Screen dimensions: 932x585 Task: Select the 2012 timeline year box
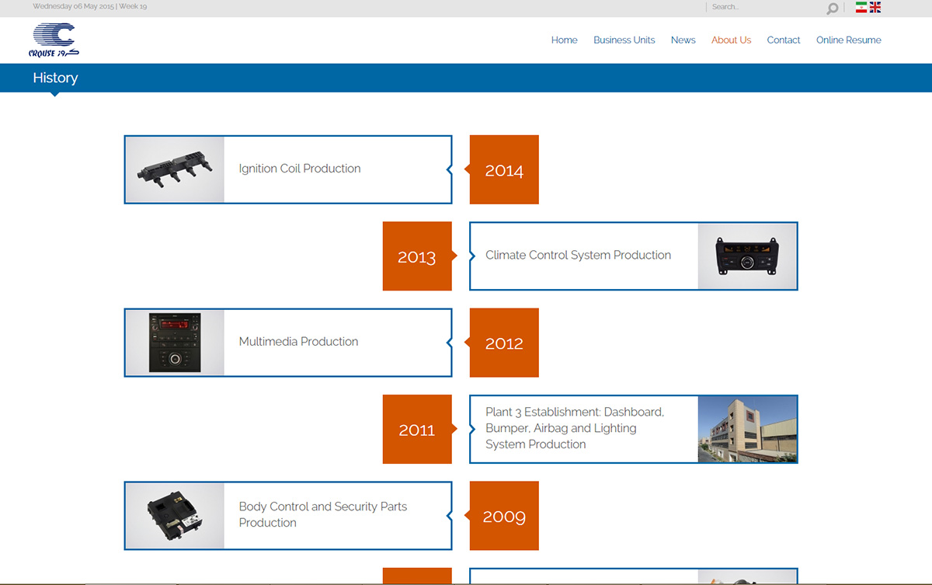coord(504,343)
